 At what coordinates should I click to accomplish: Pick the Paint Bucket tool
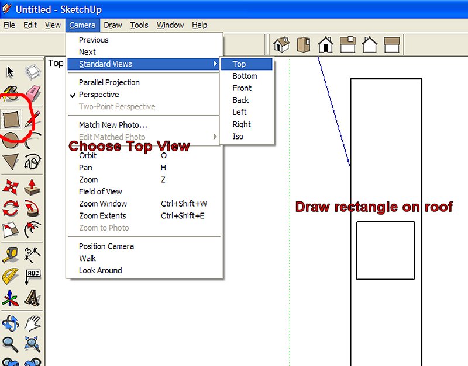coord(11,93)
